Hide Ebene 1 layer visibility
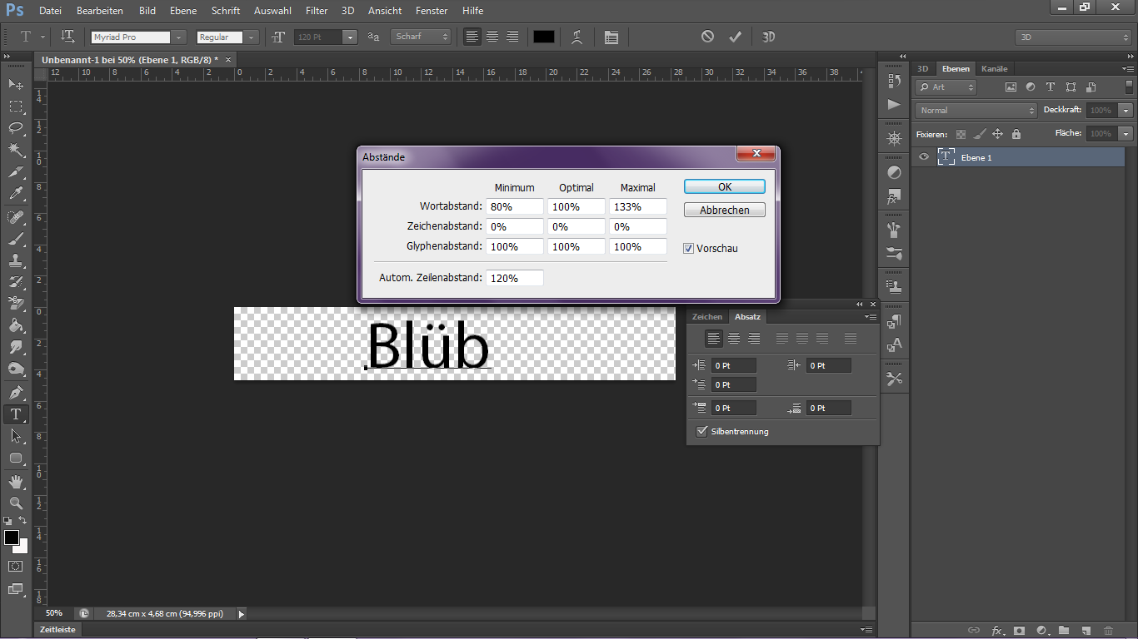Image resolution: width=1138 pixels, height=639 pixels. [923, 157]
